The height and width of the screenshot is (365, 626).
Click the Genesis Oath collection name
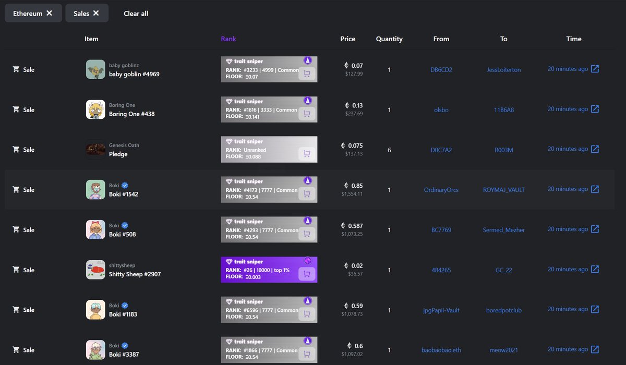(124, 145)
